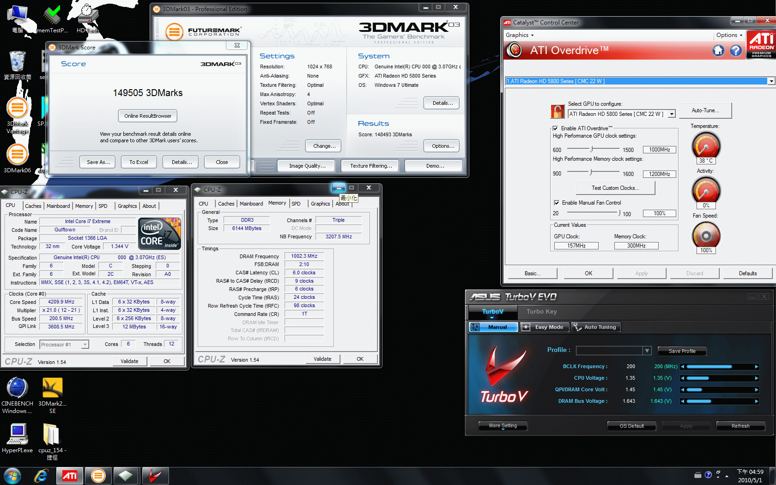This screenshot has height=485, width=776.
Task: Open Graphics tab in Memory CPU-Z window
Action: (x=320, y=204)
